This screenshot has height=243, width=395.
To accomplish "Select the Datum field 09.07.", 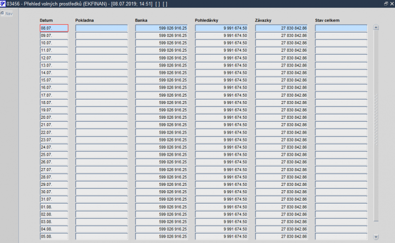I will (54, 35).
